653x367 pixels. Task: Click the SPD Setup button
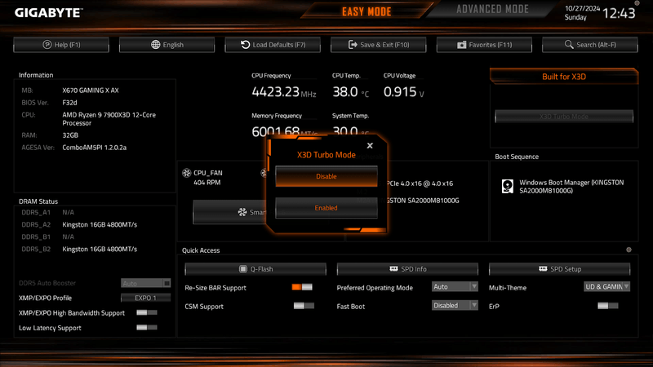560,269
